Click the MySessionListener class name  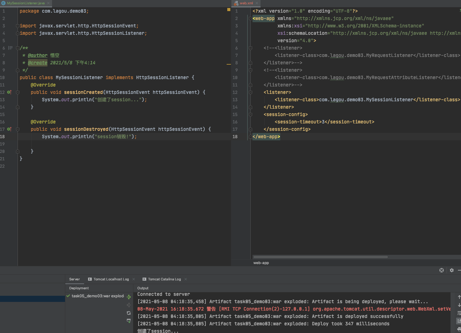pyautogui.click(x=79, y=78)
